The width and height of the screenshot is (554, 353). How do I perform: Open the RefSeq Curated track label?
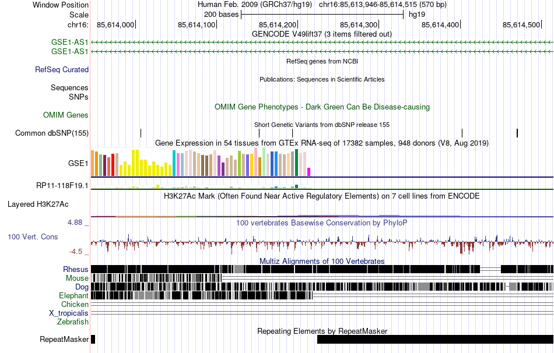pos(61,69)
